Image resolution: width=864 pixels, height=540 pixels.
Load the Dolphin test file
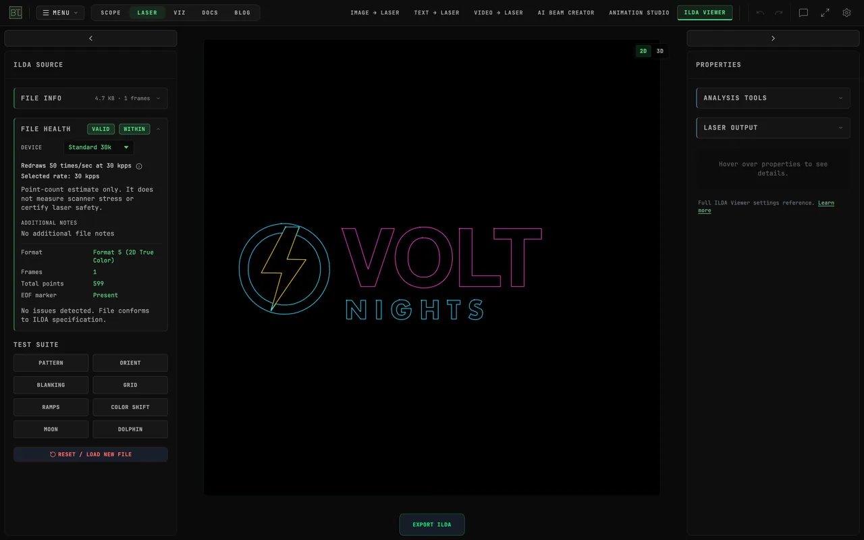[x=130, y=429]
